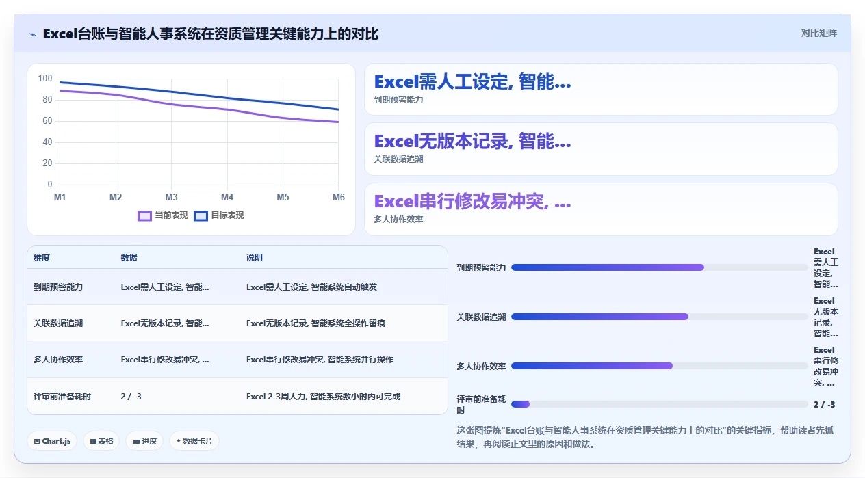The image size is (865, 478).
Task: Click the 到期预警能力 label next to its progress bar
Action: (481, 267)
